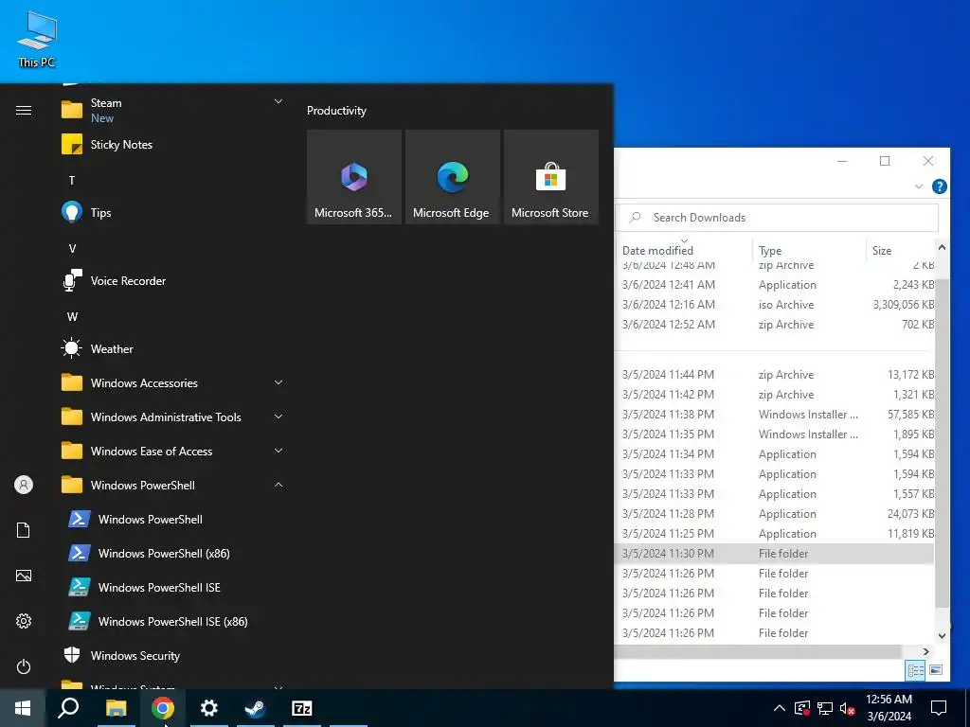970x727 pixels.
Task: Click the muted volume tray icon
Action: [848, 708]
